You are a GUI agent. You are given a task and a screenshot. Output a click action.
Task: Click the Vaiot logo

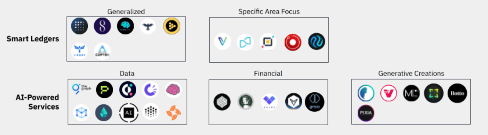pos(269,102)
